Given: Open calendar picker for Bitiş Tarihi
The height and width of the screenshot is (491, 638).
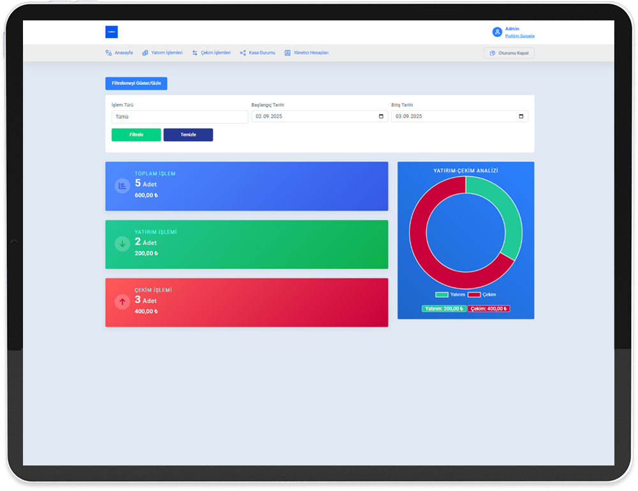Looking at the screenshot, I should (x=521, y=117).
